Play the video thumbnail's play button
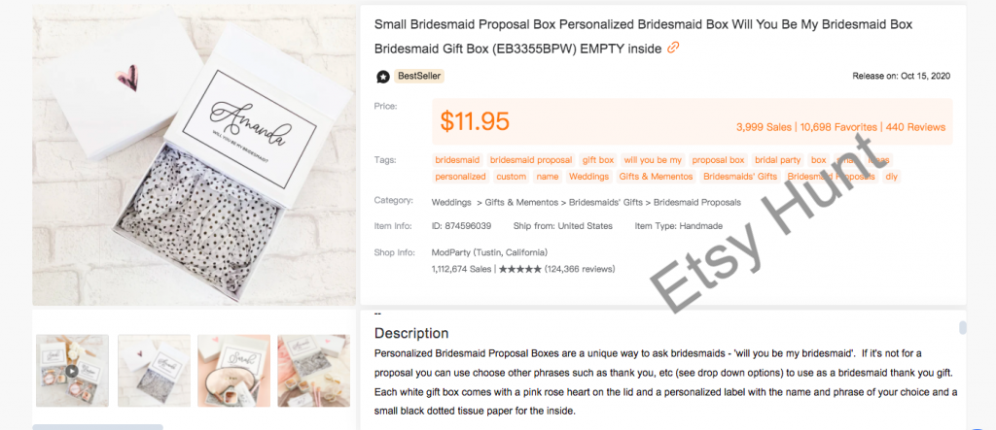Screen dimensions: 996x430 [73, 370]
